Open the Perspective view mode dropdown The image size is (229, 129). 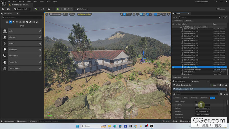point(55,14)
